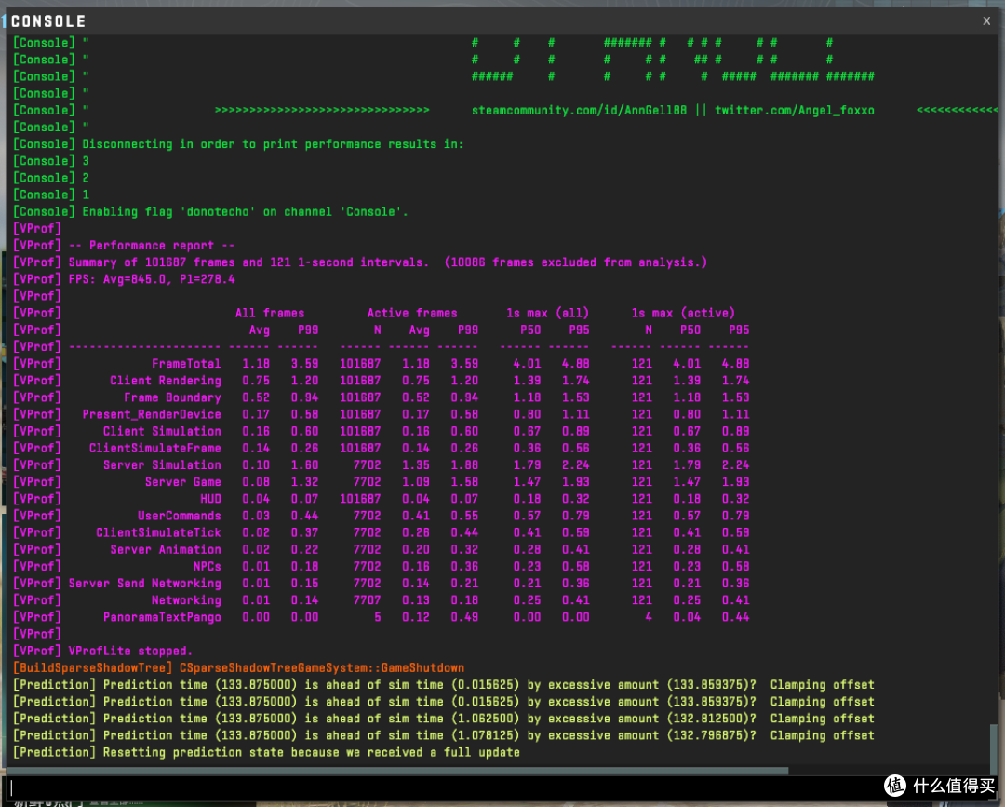1005x807 pixels.
Task: Click the Server Game row label
Action: pyautogui.click(x=182, y=482)
